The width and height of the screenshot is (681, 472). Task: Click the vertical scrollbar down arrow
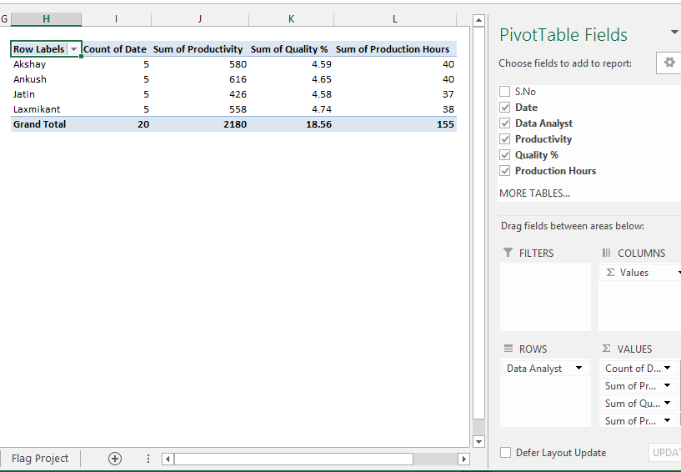point(478,442)
